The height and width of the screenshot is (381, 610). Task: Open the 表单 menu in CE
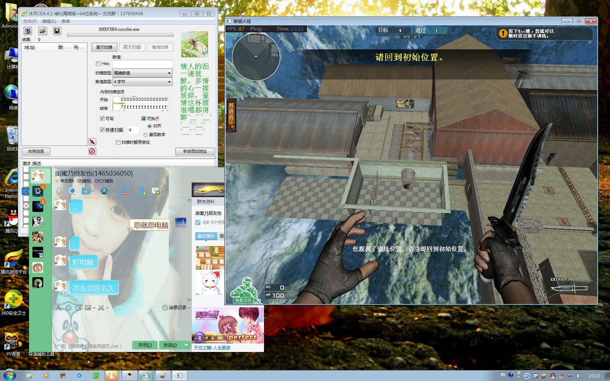point(66,21)
